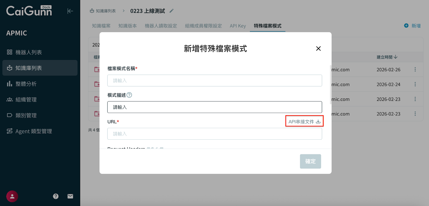
Task: Click the 確定 confirm button
Action: (x=310, y=161)
